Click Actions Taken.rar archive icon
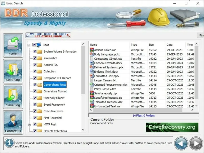Viewport: 204px width, 153px height. point(92,50)
